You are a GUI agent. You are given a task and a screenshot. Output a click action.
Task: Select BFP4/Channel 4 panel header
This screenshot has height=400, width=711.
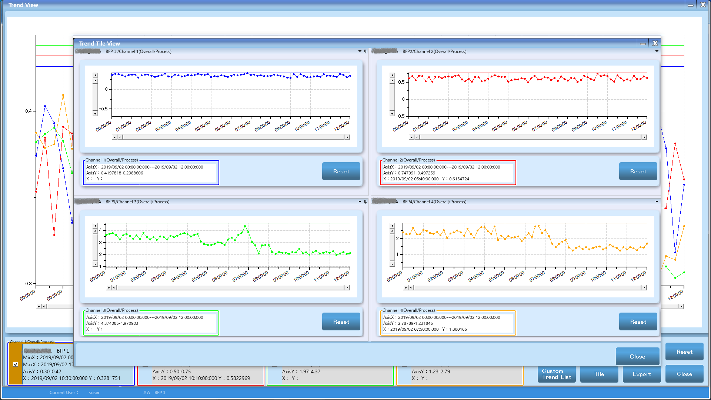[434, 202]
